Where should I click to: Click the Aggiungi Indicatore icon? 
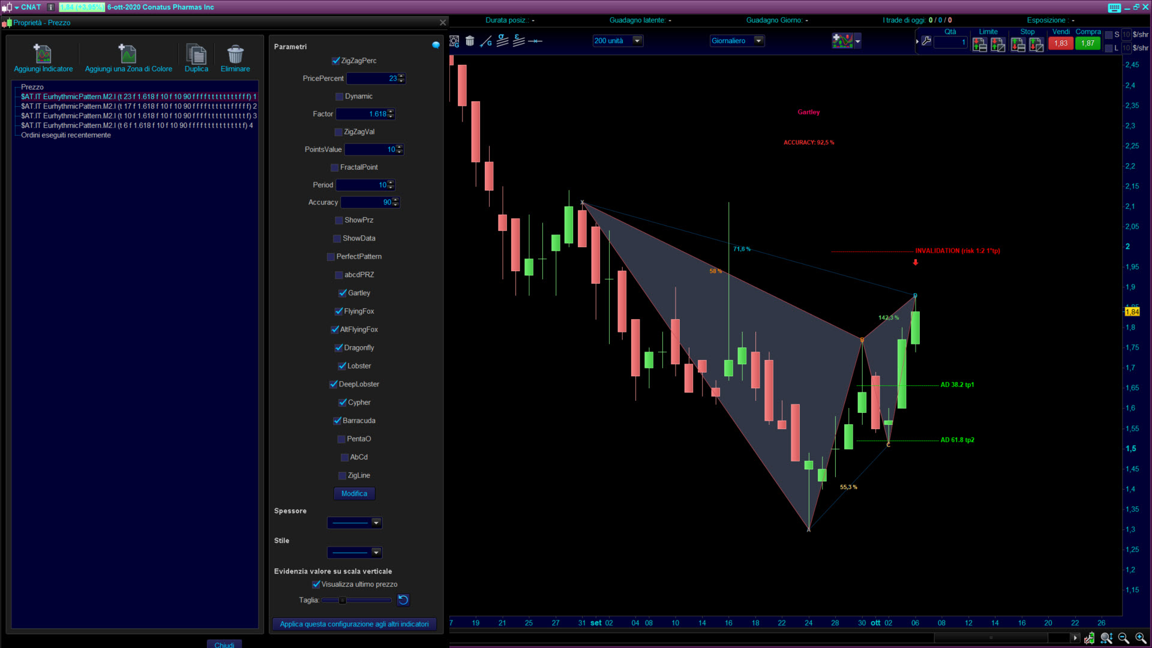point(43,54)
